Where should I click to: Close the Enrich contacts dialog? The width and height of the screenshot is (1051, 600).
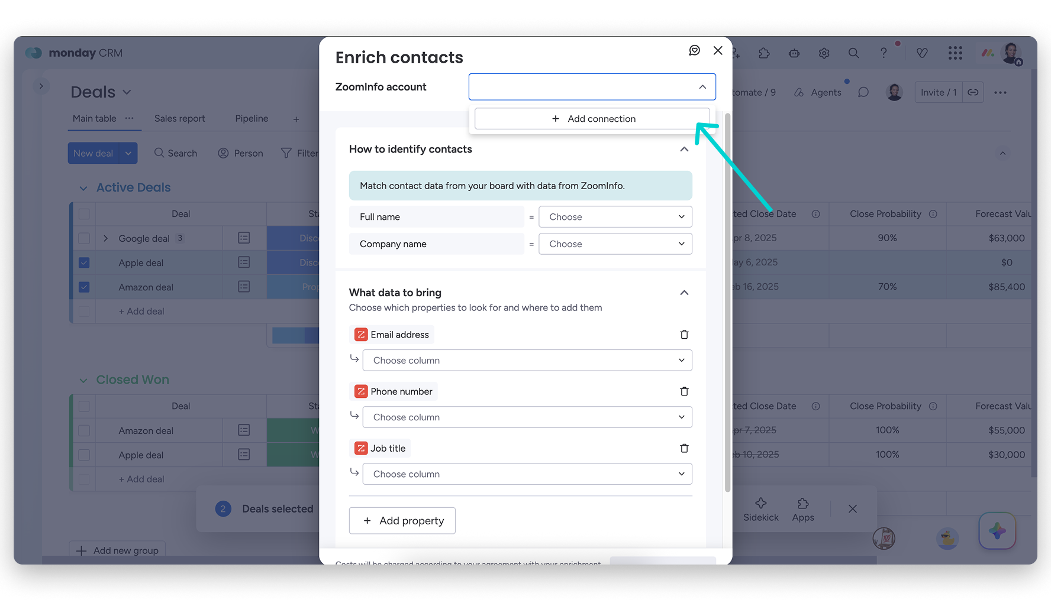click(x=718, y=51)
